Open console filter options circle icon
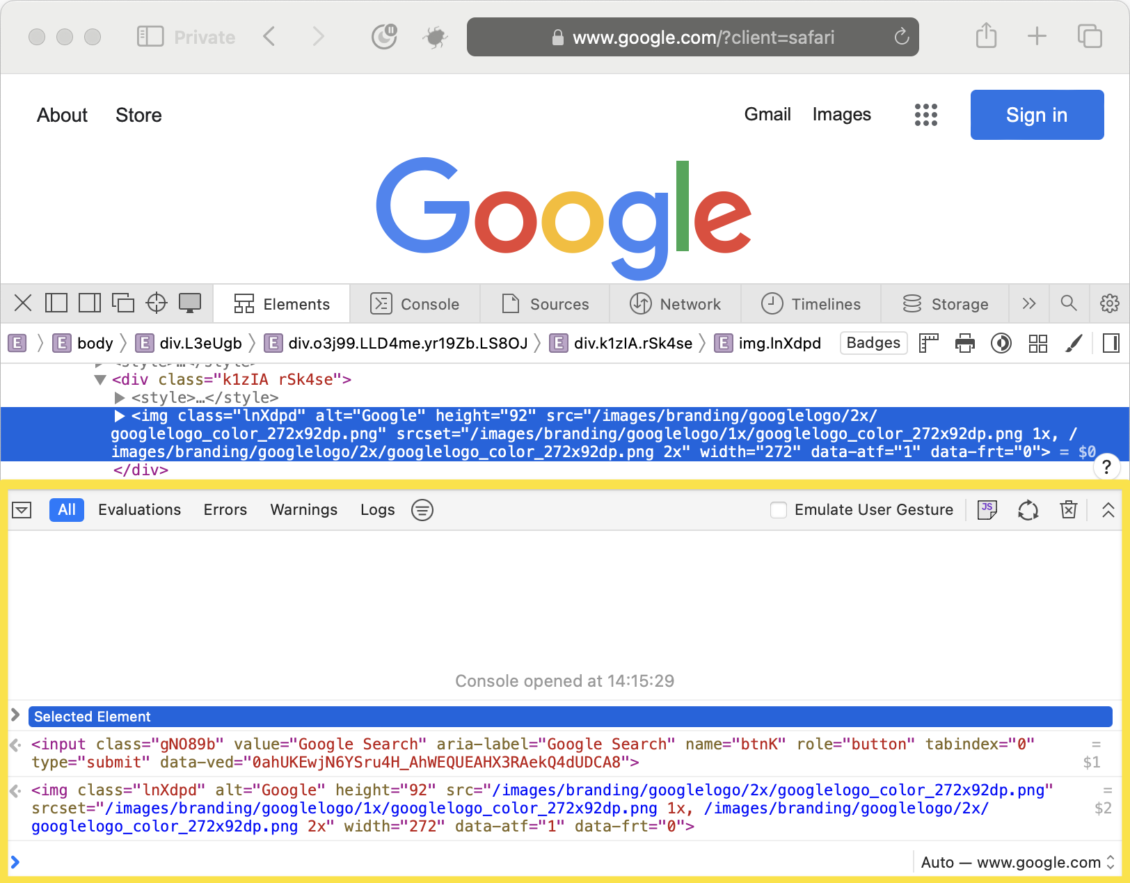The width and height of the screenshot is (1130, 883). click(x=422, y=510)
